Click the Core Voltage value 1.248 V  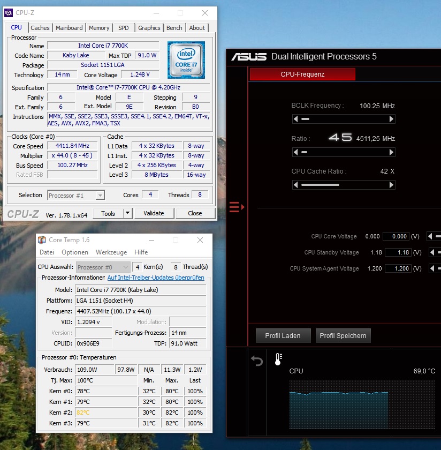(x=140, y=74)
